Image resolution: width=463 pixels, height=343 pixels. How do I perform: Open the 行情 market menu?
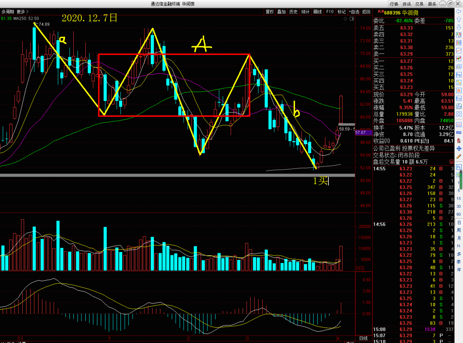(394, 4)
